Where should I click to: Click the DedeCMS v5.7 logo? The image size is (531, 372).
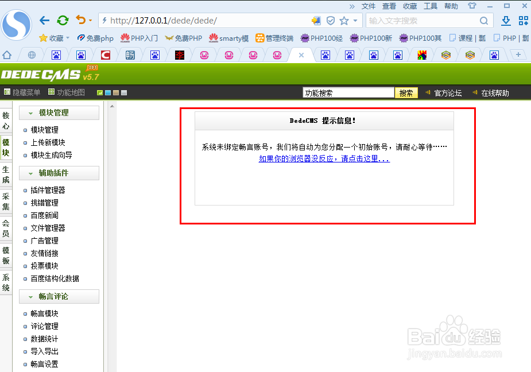click(x=50, y=73)
